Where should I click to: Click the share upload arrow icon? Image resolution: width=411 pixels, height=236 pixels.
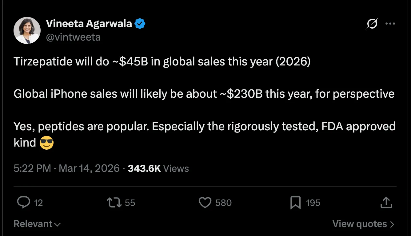(x=386, y=203)
